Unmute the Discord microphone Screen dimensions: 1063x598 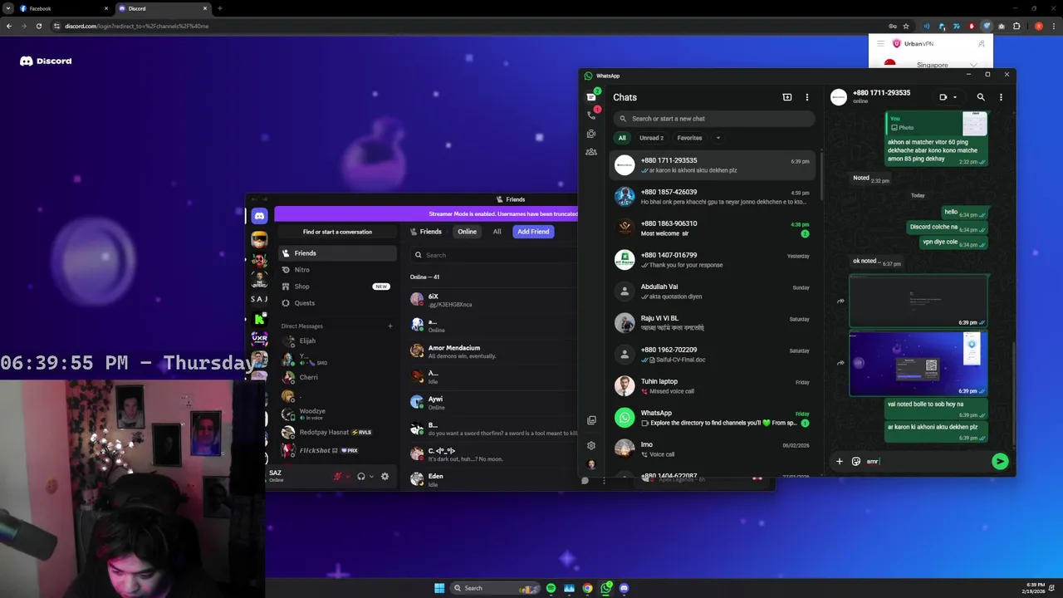pyautogui.click(x=338, y=477)
